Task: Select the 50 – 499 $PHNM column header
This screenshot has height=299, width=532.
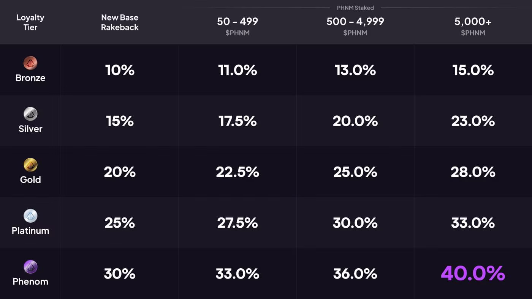Action: click(237, 26)
